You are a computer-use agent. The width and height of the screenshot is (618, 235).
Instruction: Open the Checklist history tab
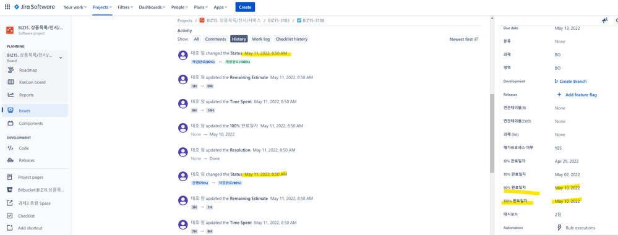coord(291,39)
